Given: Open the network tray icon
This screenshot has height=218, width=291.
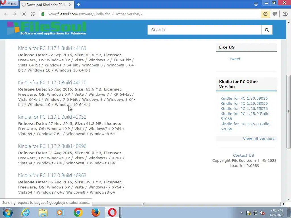Looking at the screenshot, I should [255, 213].
